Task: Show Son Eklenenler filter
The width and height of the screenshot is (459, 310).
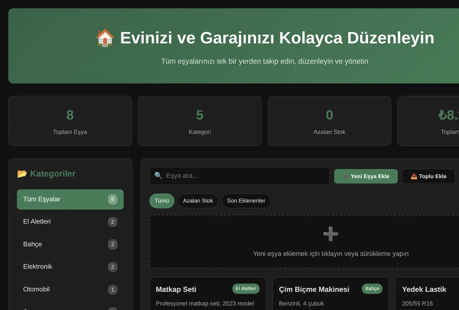Action: [246, 201]
